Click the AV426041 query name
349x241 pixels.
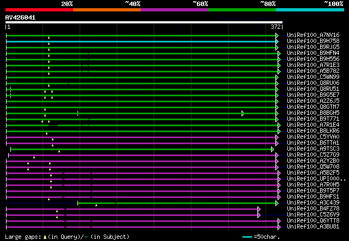tap(21, 17)
